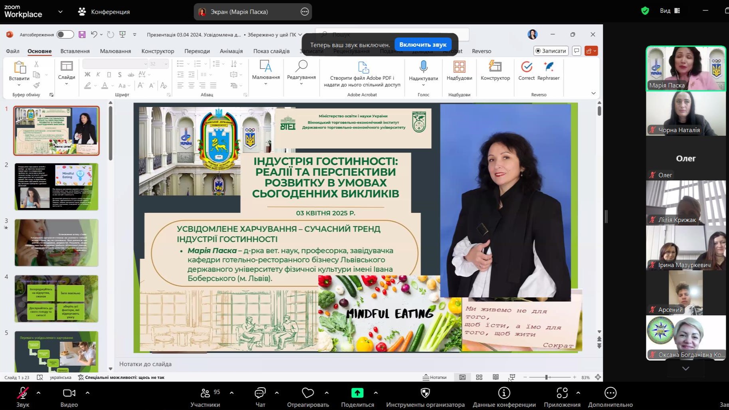Click the Отреагировать heart icon
The image size is (729, 410).
pos(308,393)
